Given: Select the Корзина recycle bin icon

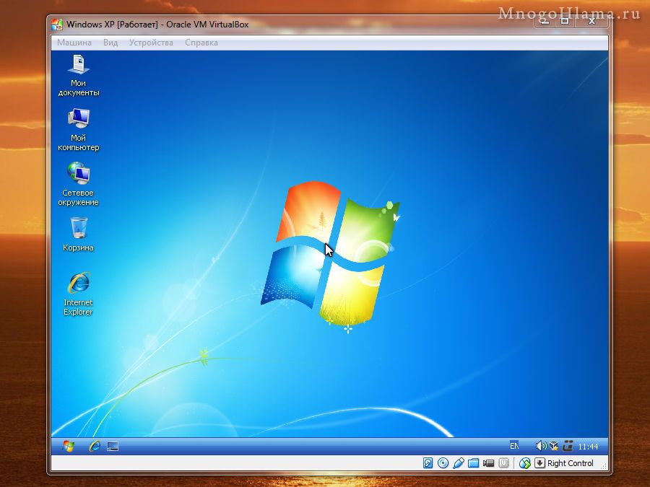Looking at the screenshot, I should point(78,234).
